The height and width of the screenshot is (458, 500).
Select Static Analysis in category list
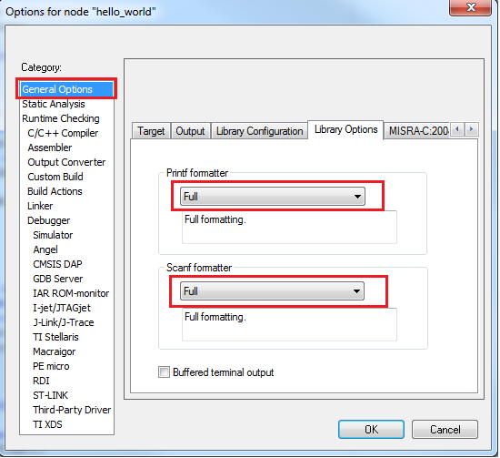54,104
